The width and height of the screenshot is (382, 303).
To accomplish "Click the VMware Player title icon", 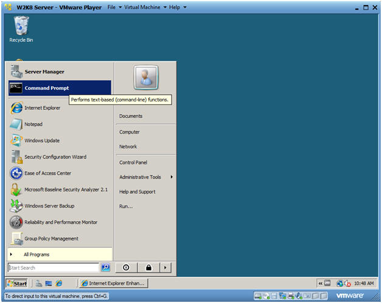I will pos(9,7).
